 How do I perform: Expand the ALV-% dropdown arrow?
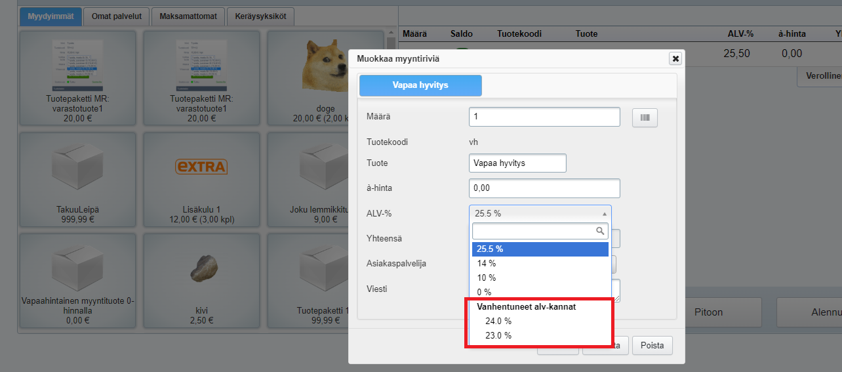pos(603,213)
